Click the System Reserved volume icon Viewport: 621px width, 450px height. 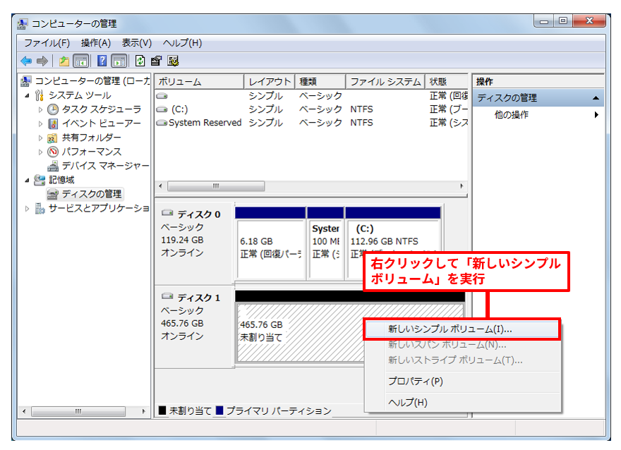(x=162, y=123)
